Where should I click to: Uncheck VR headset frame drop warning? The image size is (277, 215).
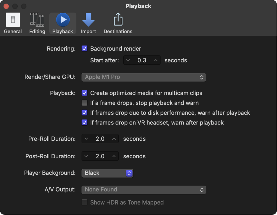(85, 122)
